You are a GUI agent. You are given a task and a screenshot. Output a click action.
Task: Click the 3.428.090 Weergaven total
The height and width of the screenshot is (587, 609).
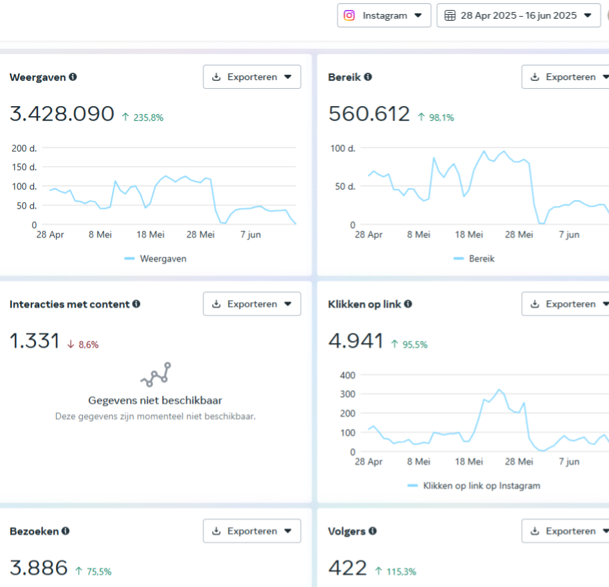[62, 114]
